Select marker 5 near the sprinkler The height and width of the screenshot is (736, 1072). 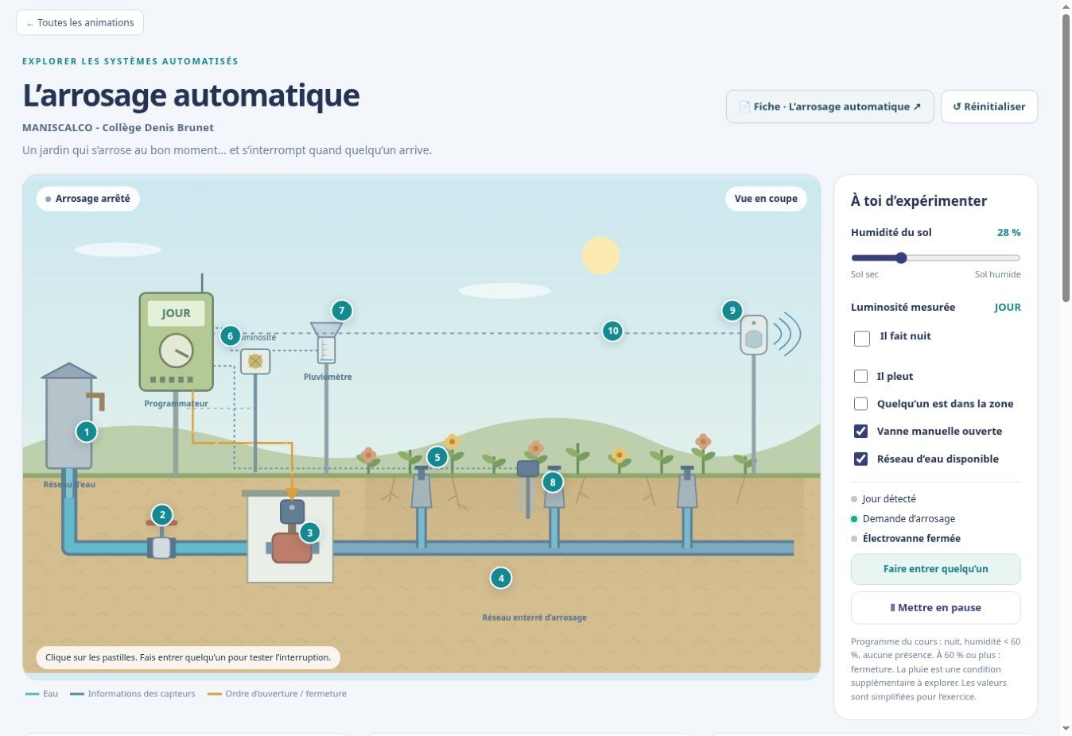437,457
